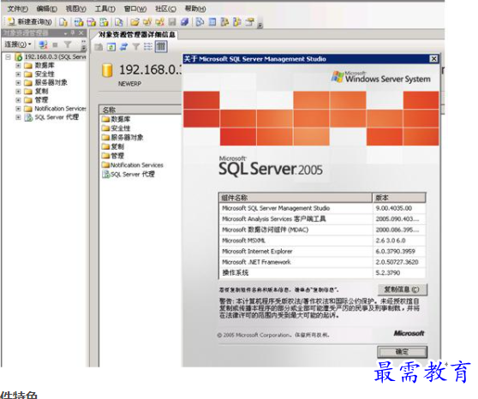Open Analysis Services XMLA query icon
The image size is (478, 399).
pyautogui.click(x=104, y=22)
